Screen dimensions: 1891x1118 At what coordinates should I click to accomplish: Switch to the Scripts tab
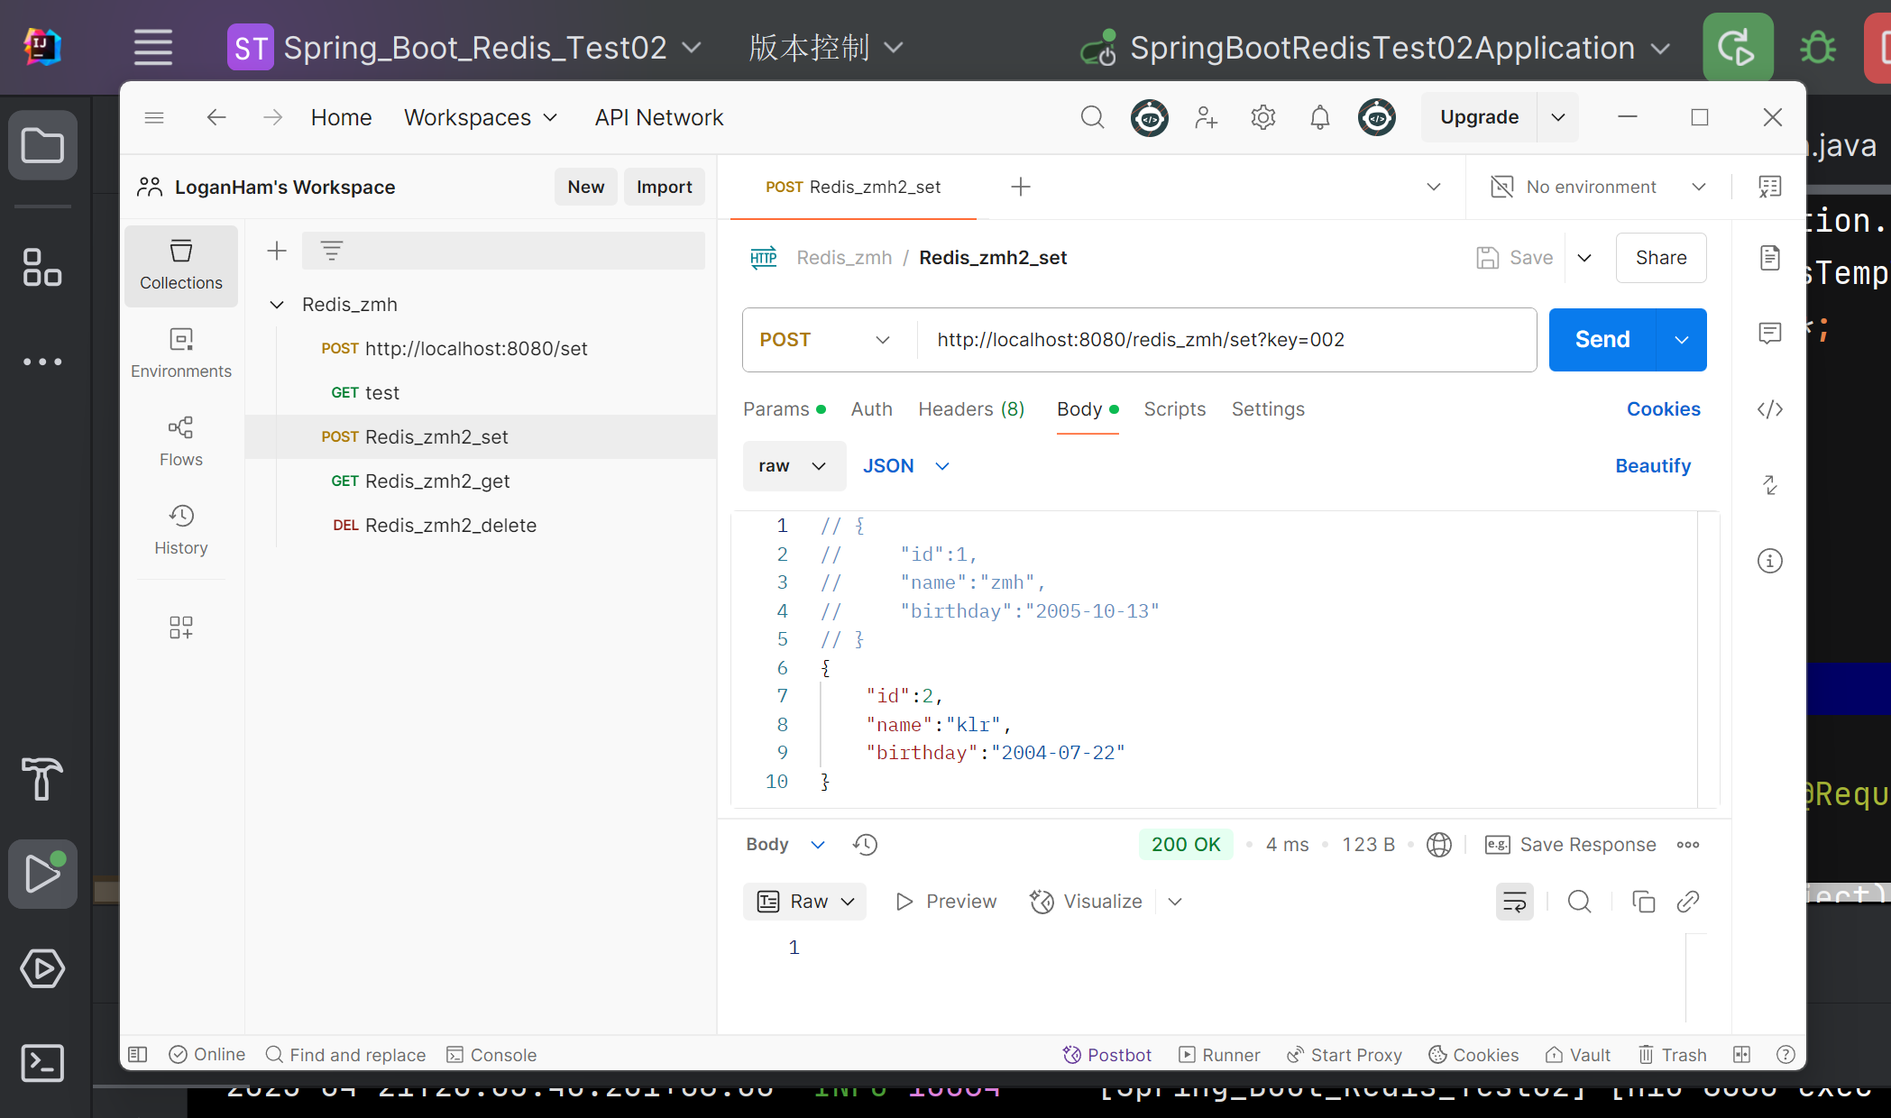point(1174,409)
